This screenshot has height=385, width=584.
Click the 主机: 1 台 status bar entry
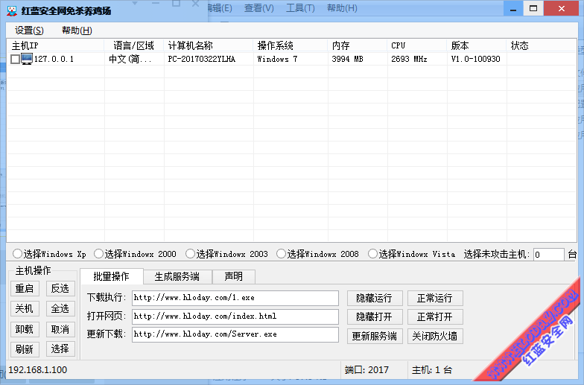pos(432,369)
